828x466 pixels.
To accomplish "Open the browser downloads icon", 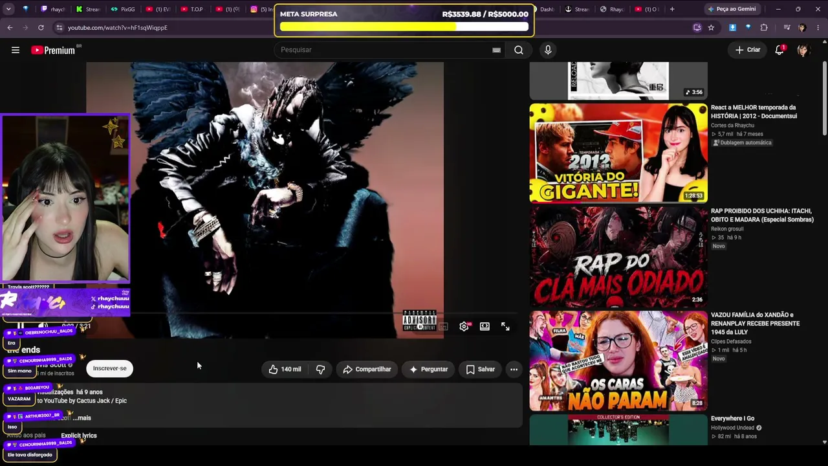I will click(732, 28).
